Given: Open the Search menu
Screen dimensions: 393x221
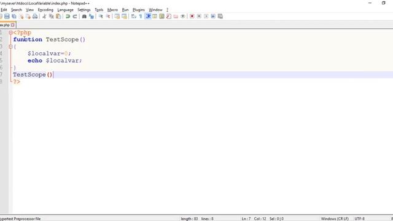Looking at the screenshot, I should [x=17, y=10].
